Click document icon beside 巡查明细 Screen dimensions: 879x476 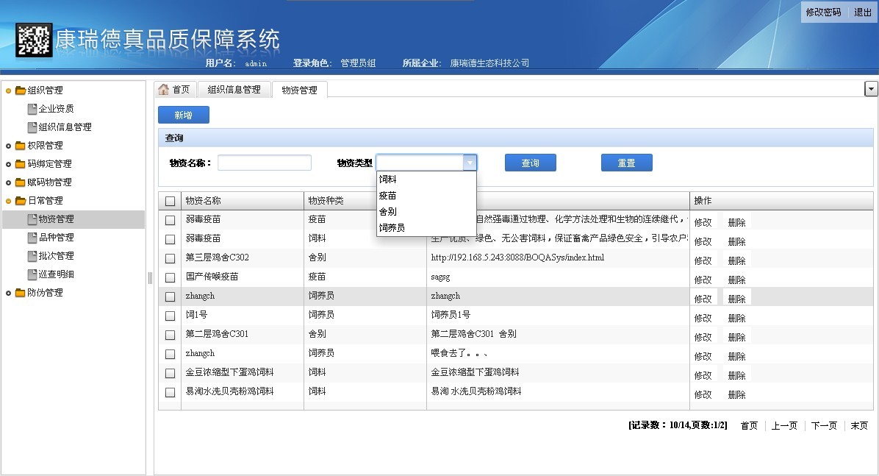(32, 274)
